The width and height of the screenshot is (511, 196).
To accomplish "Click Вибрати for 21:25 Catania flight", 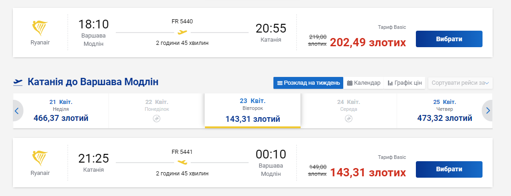I will [x=449, y=169].
